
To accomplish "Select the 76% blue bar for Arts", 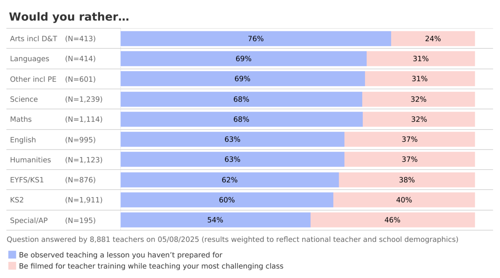I will point(256,39).
